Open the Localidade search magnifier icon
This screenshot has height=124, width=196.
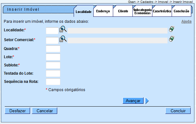click(63, 29)
